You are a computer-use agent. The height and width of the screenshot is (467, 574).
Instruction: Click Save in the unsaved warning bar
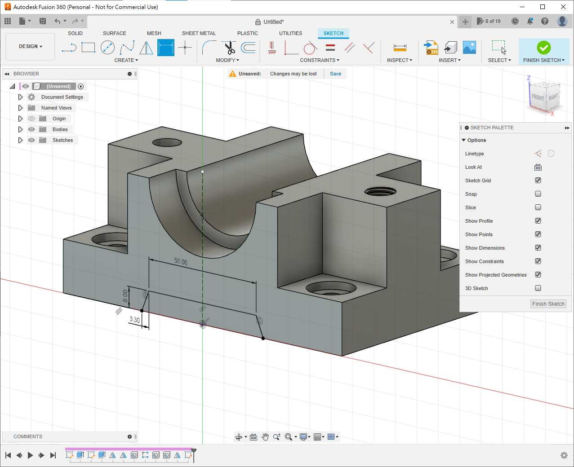335,74
